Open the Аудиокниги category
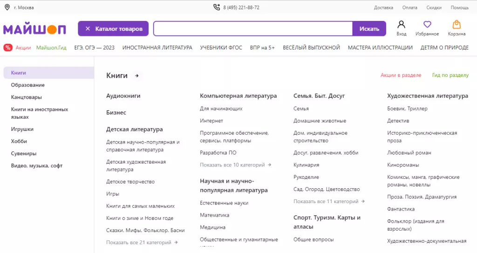This screenshot has height=253, width=477. pyautogui.click(x=123, y=96)
